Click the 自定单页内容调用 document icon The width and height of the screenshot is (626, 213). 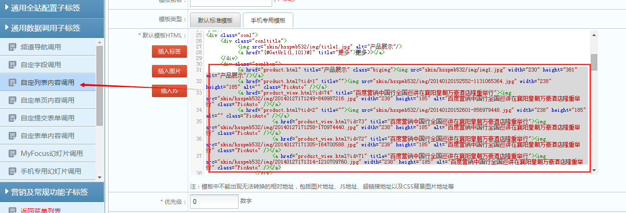click(12, 100)
